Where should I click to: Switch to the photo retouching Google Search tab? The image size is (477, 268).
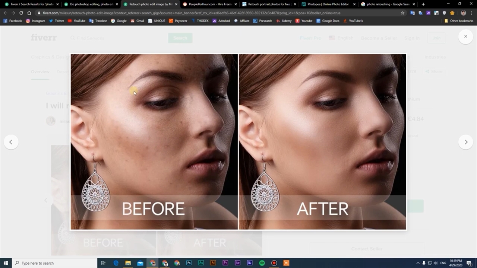click(388, 4)
